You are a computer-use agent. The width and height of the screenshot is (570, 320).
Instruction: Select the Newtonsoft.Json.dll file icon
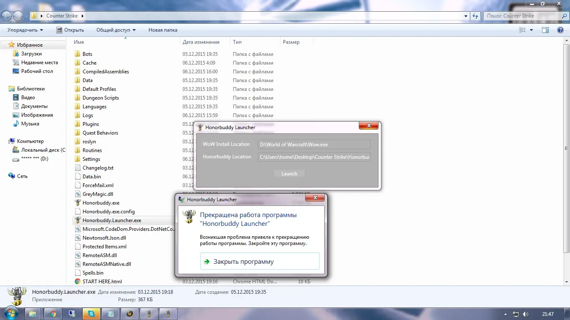coord(78,238)
